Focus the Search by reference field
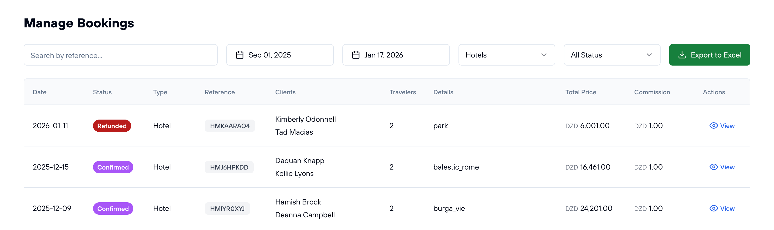 [x=120, y=55]
